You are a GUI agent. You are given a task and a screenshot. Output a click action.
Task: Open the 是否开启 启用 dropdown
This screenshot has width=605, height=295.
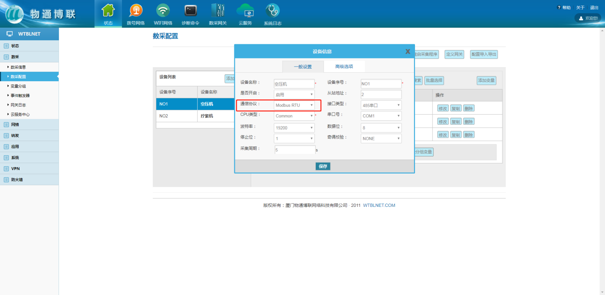[295, 95]
